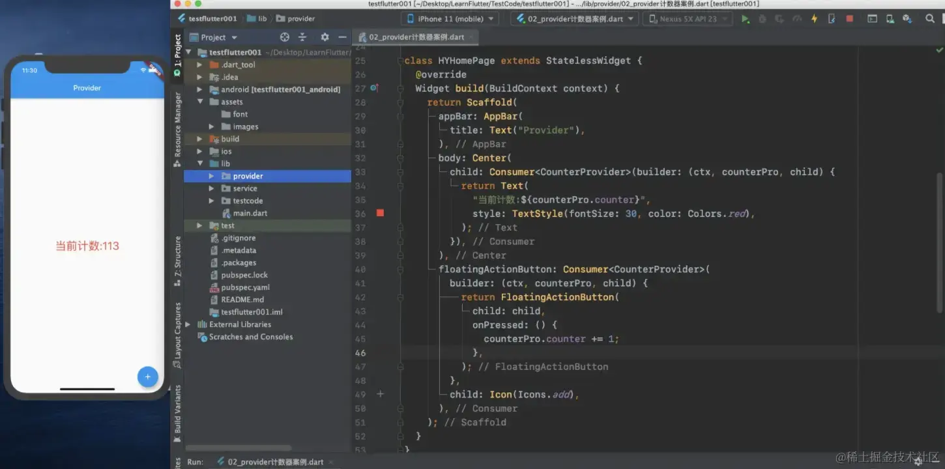Open the search everywhere magnifier icon
Viewport: 945px width, 469px height.
point(930,19)
